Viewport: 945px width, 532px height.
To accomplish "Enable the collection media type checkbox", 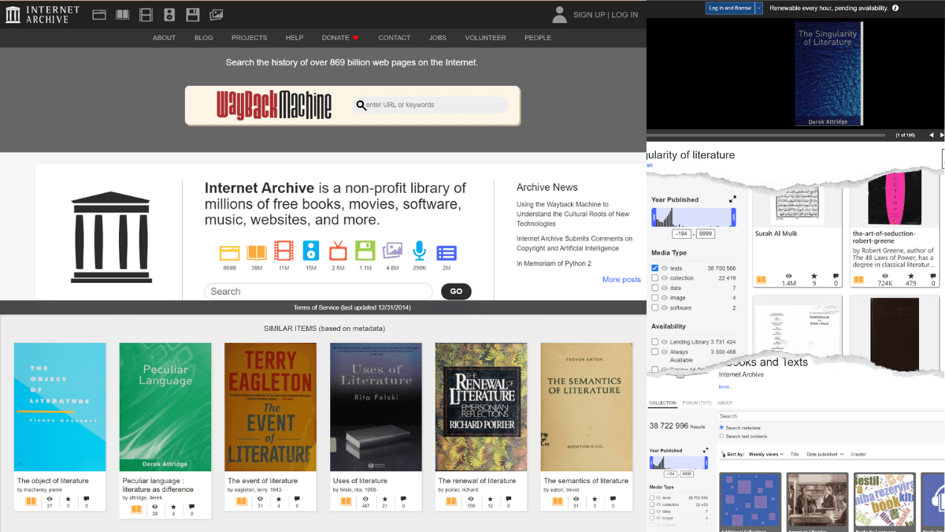I will click(656, 278).
